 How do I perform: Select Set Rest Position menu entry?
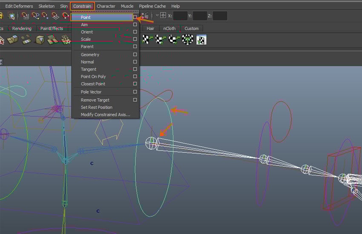97,107
